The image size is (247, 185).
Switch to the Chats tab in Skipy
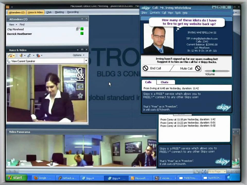[165, 82]
